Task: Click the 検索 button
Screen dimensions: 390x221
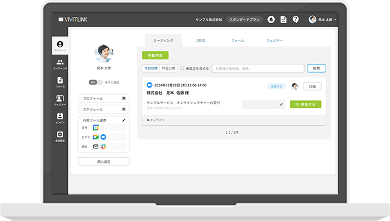Action: (317, 68)
